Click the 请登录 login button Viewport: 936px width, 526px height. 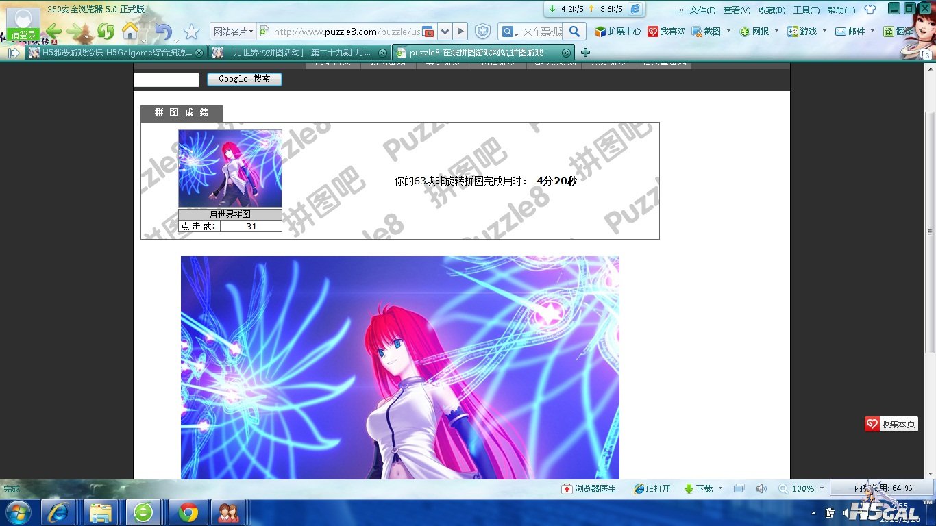23,34
